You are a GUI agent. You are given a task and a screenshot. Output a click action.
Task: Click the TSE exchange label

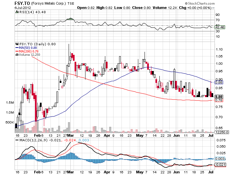click(71, 3)
